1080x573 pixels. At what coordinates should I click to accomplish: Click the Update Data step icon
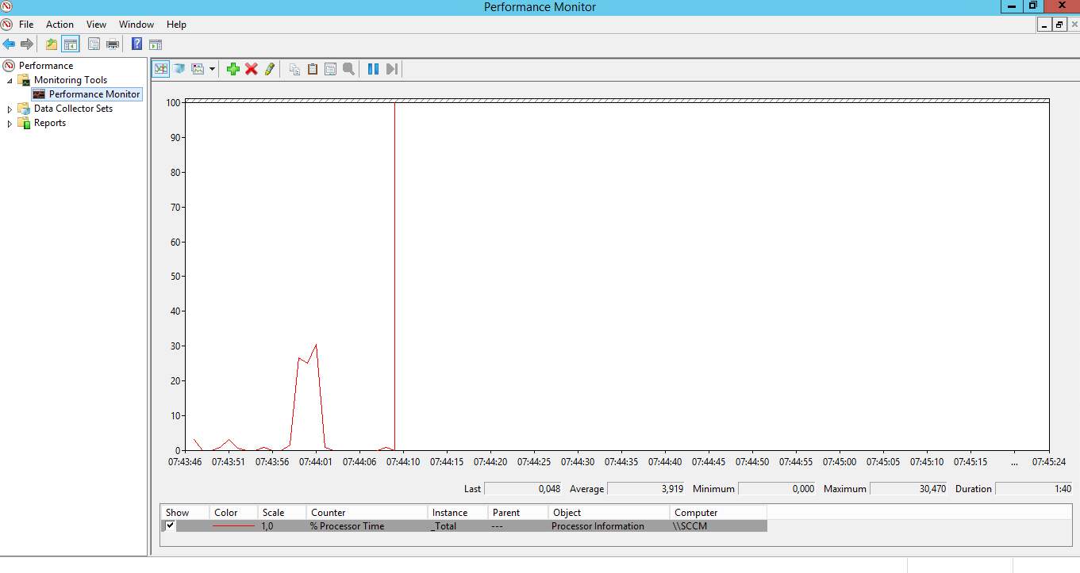(391, 69)
